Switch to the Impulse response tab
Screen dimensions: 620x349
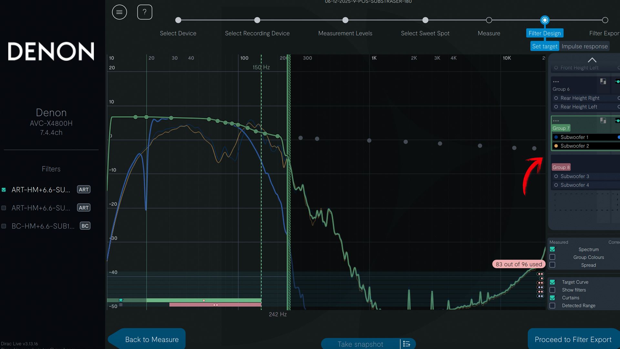584,46
